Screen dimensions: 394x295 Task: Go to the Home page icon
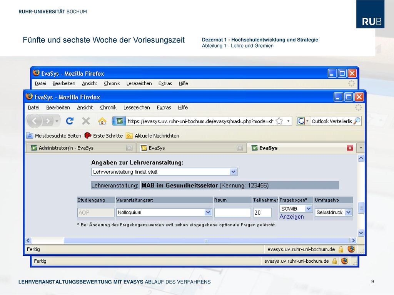tap(102, 121)
